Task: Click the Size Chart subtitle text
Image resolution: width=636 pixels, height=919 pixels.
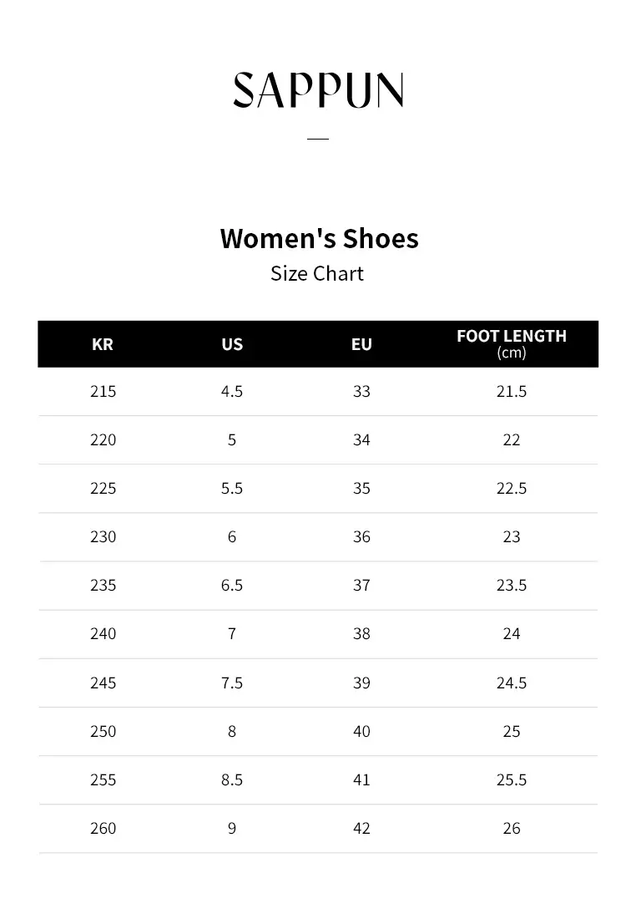Action: click(317, 273)
